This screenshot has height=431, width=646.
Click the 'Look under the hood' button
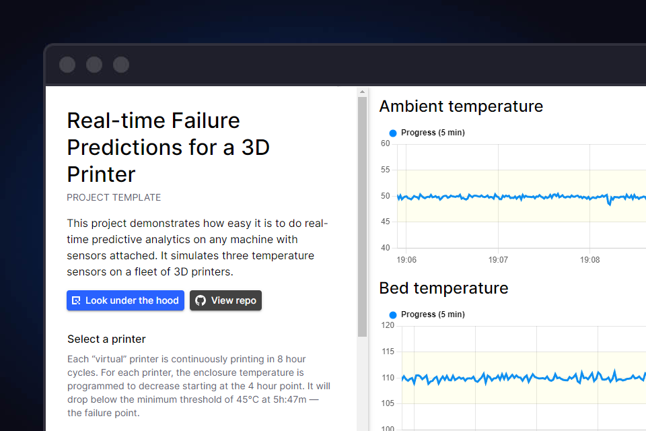(x=125, y=300)
